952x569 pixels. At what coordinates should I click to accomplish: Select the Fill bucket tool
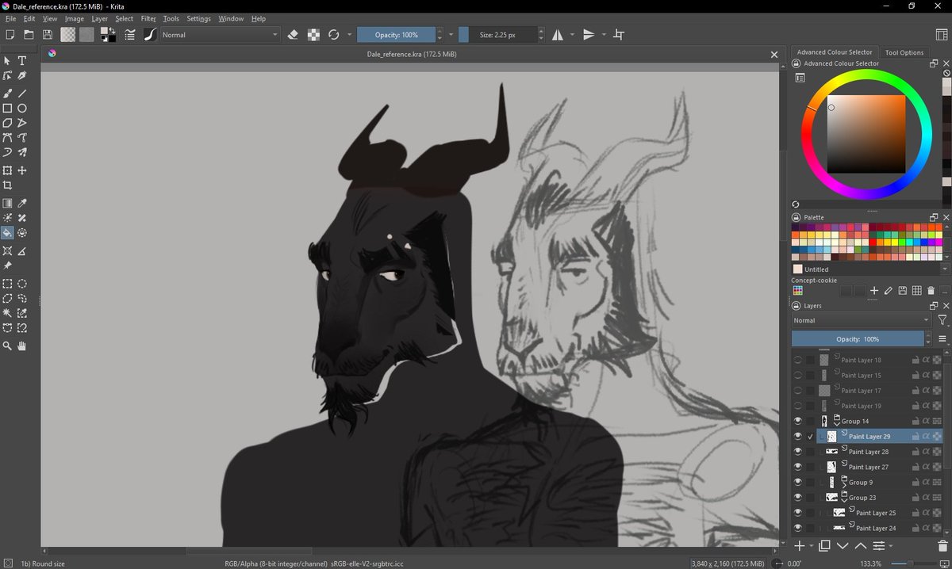pos(7,233)
